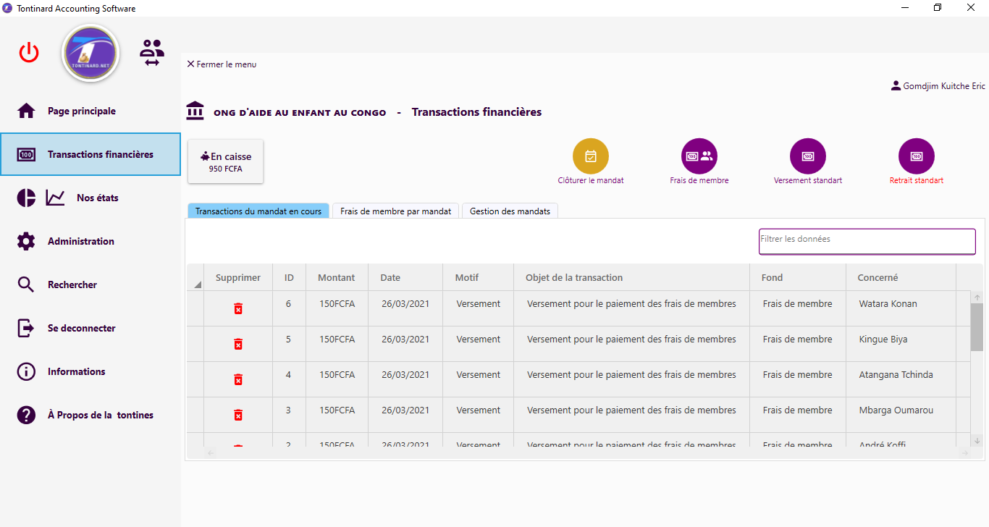Open the Frais de membre purple icon

699,156
